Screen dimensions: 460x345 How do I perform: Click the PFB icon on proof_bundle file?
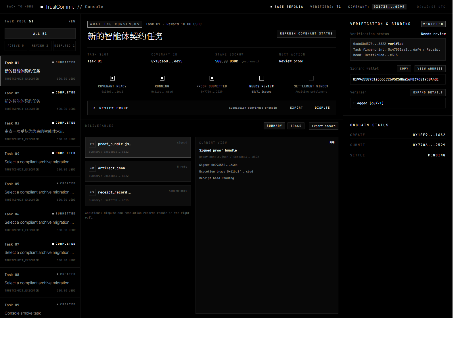pos(92,144)
